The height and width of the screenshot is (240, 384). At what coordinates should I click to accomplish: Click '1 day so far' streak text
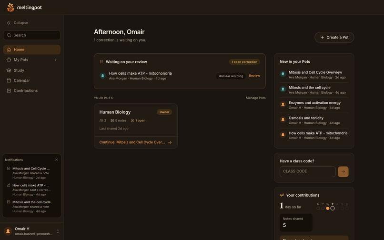click(x=291, y=206)
